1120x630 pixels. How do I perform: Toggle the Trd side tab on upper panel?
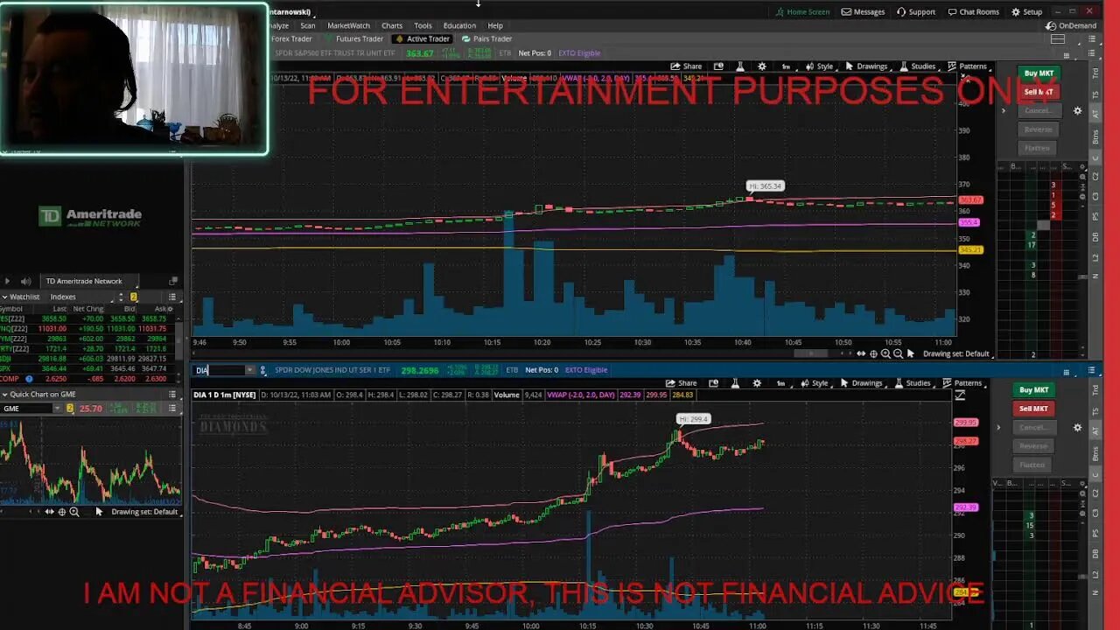[x=1095, y=72]
